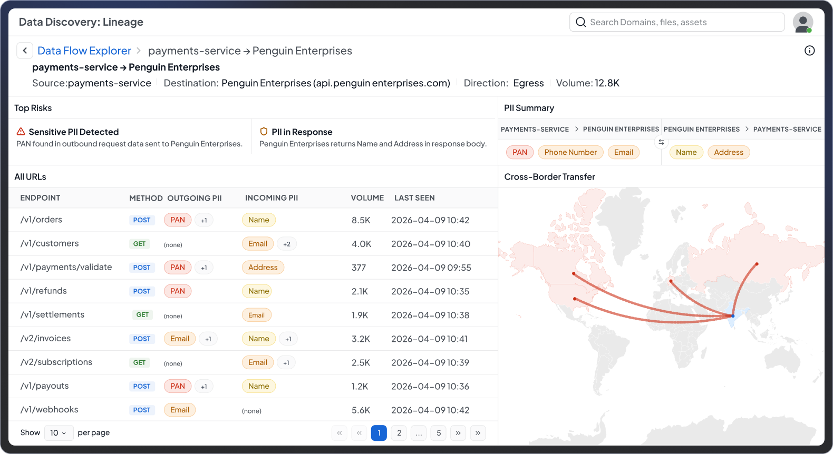The height and width of the screenshot is (454, 833).
Task: Click the Phone Number tag in PII Summary
Action: (x=570, y=152)
